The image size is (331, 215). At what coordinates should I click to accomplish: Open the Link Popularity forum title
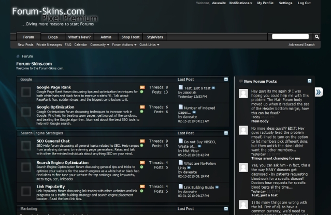tap(51, 187)
